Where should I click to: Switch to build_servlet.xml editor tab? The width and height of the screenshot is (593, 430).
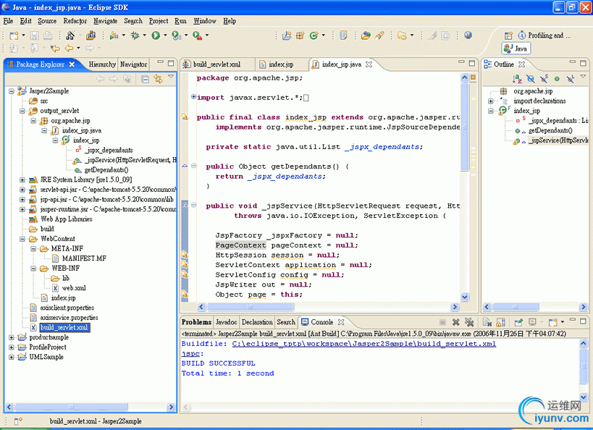pyautogui.click(x=216, y=64)
